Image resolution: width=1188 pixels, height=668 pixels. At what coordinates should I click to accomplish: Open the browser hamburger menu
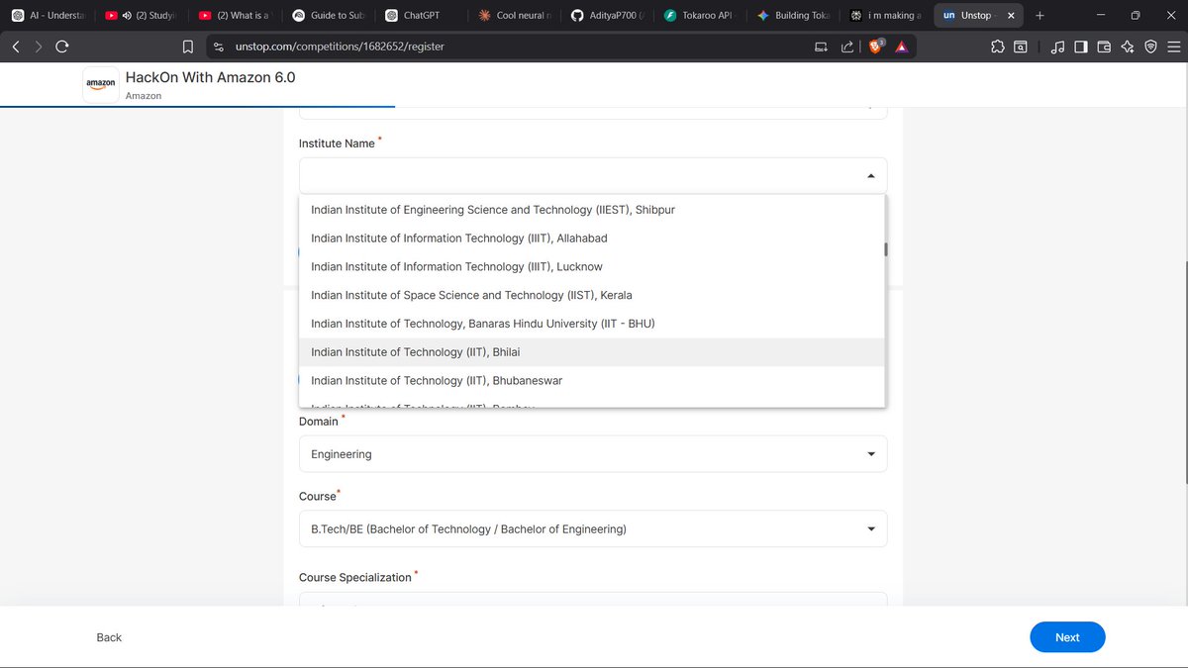1173,47
